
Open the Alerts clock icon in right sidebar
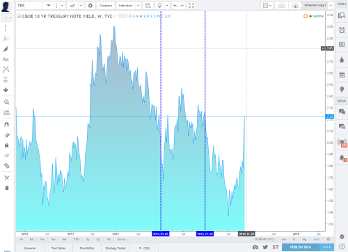pyautogui.click(x=342, y=30)
